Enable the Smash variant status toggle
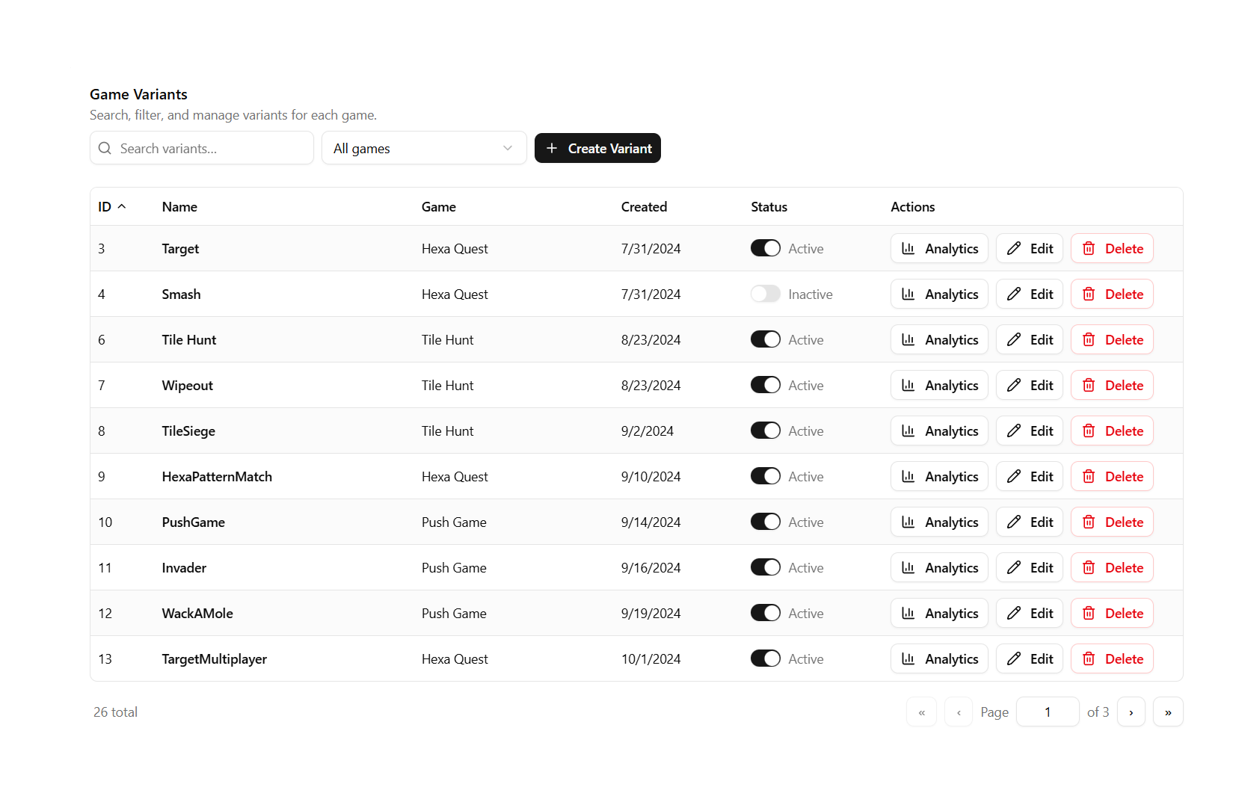The height and width of the screenshot is (793, 1233). (765, 294)
